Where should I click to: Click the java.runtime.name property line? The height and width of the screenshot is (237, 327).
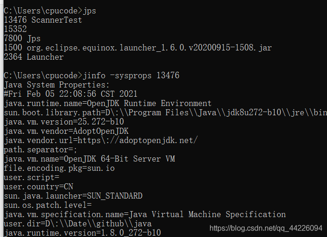coord(108,104)
